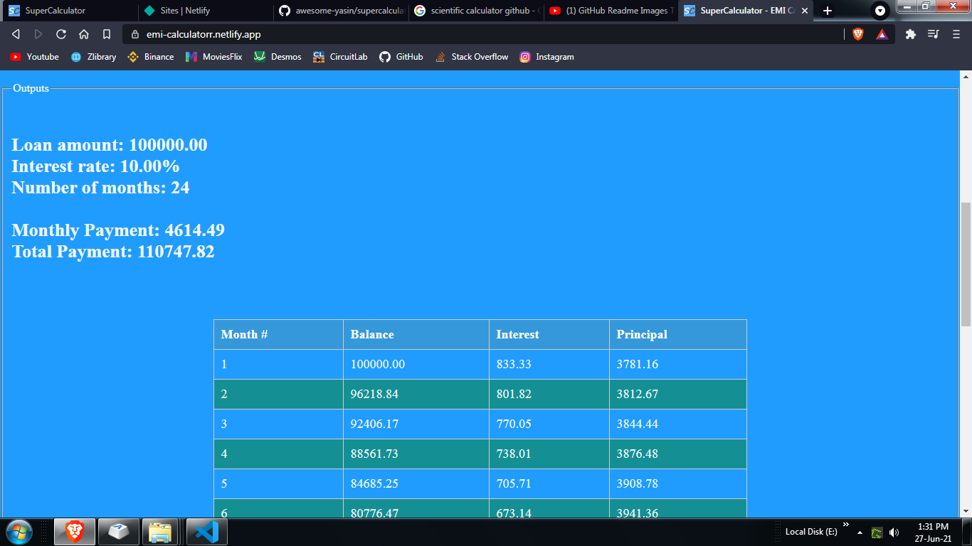The image size is (972, 546).
Task: Open the Instagram bookmark
Action: (x=546, y=57)
